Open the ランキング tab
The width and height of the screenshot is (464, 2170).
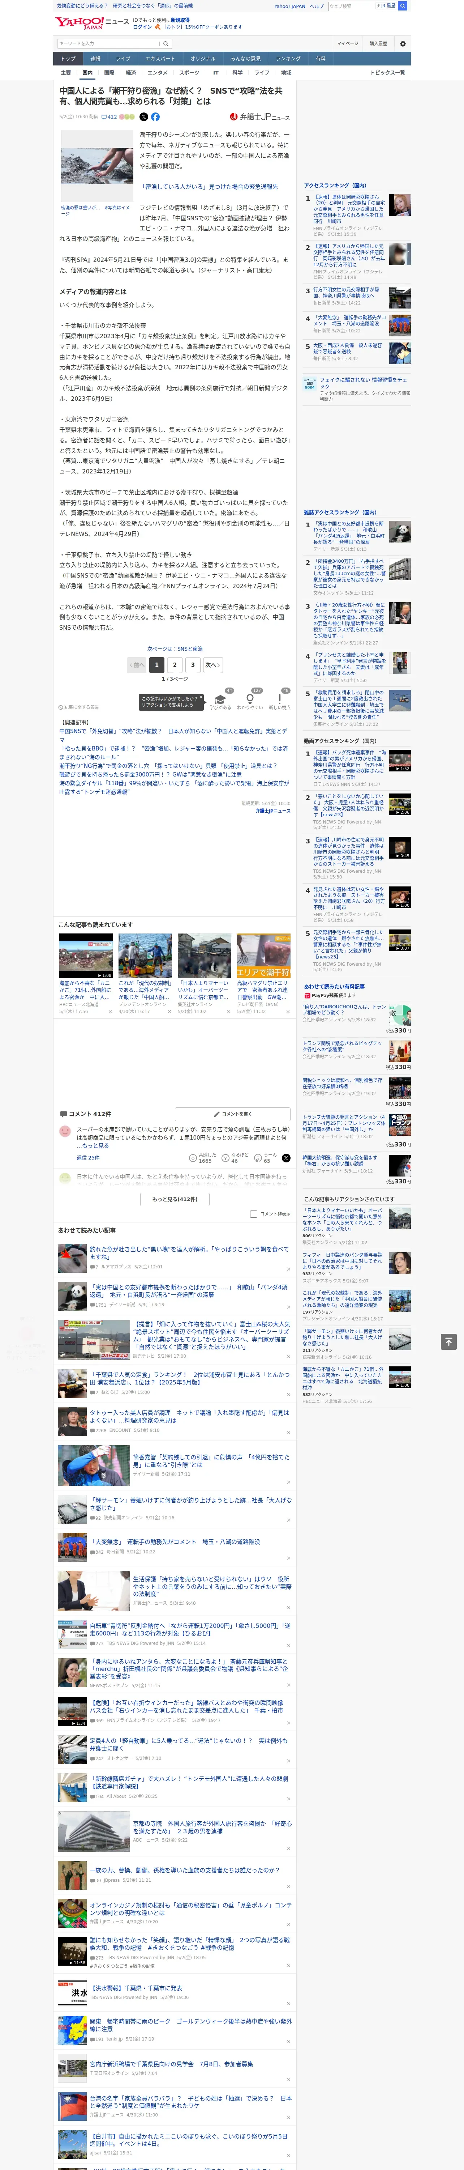(x=288, y=59)
